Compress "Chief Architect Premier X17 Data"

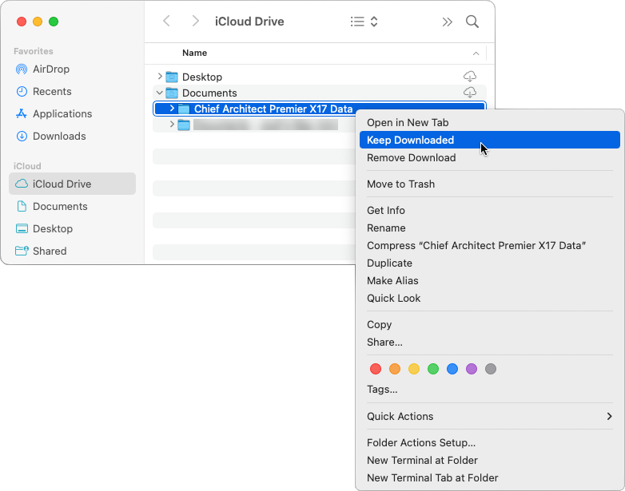[x=489, y=245]
